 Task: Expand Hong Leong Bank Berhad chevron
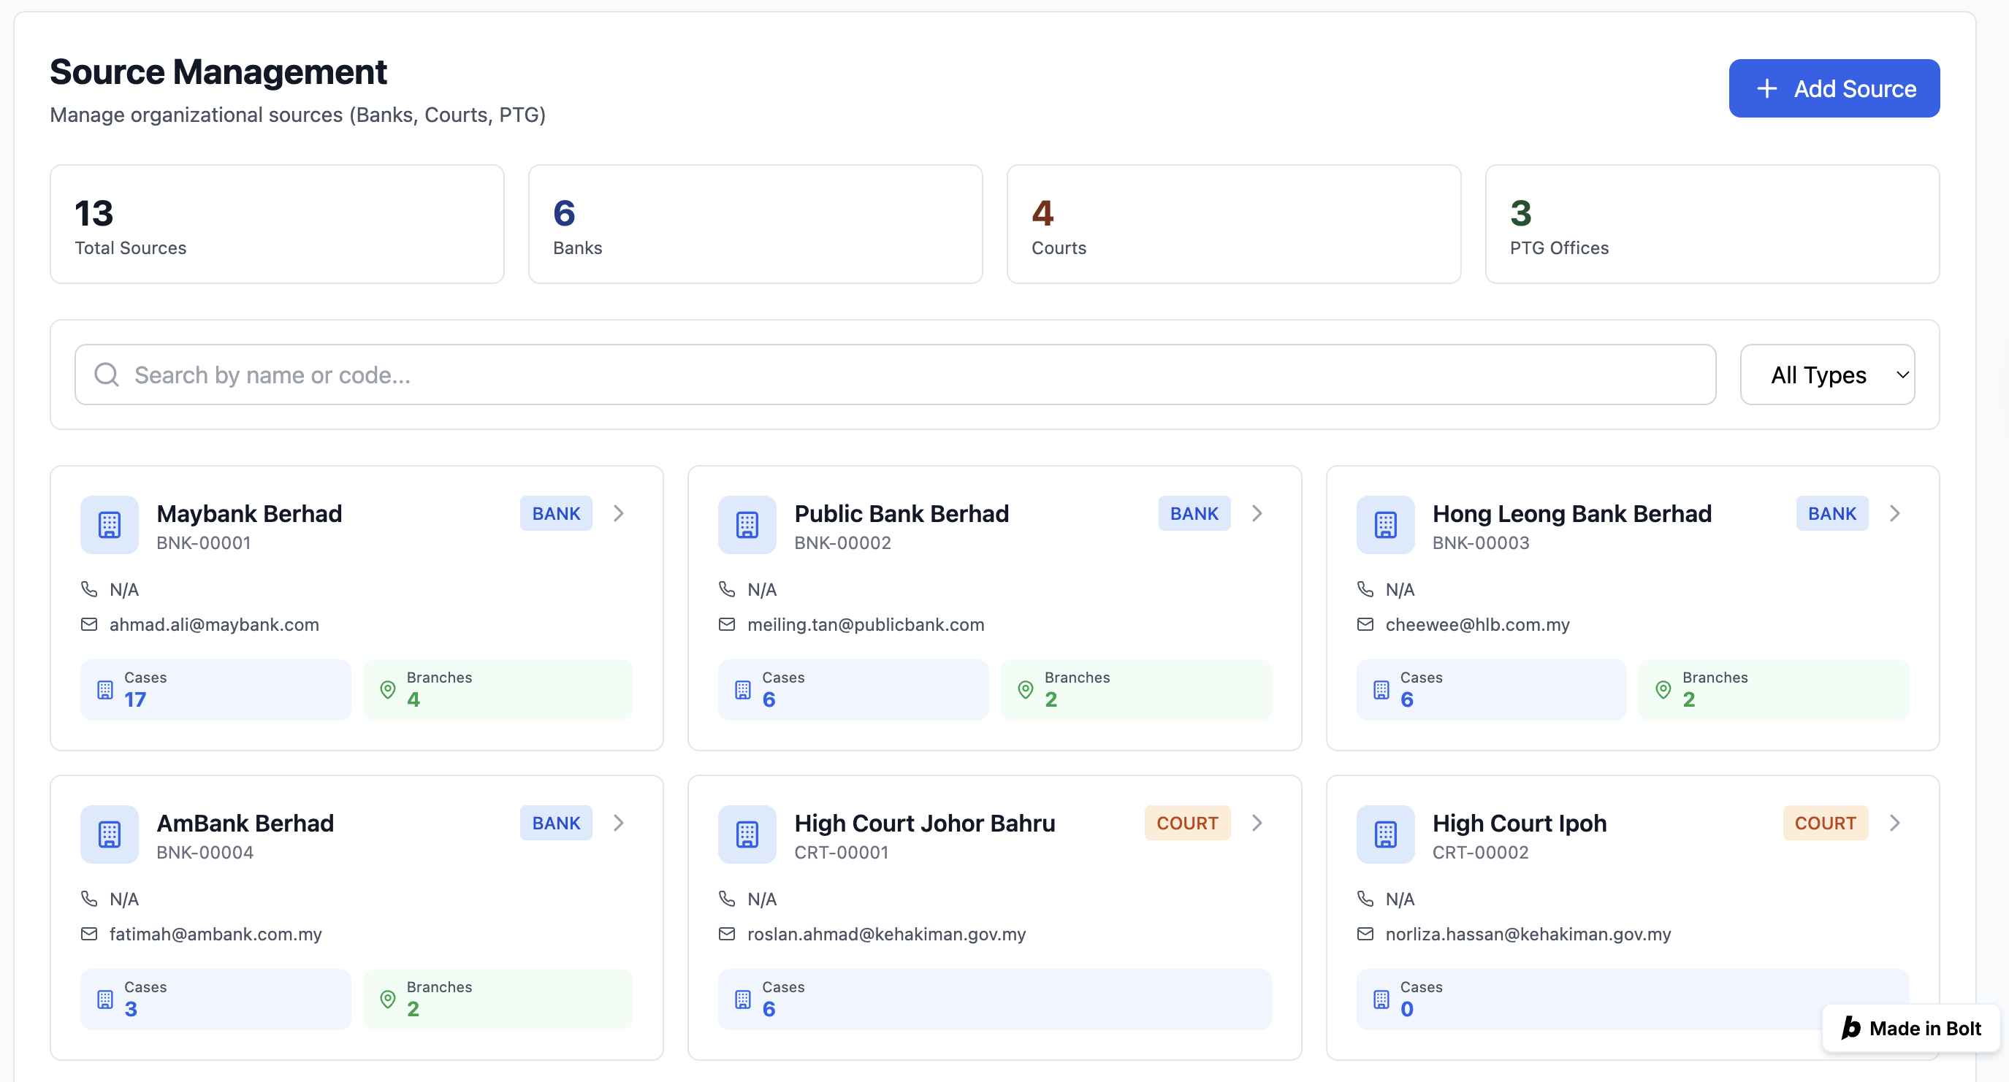click(1894, 513)
